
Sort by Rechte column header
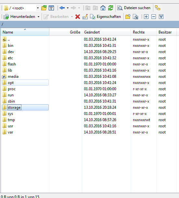[x=144, y=32]
